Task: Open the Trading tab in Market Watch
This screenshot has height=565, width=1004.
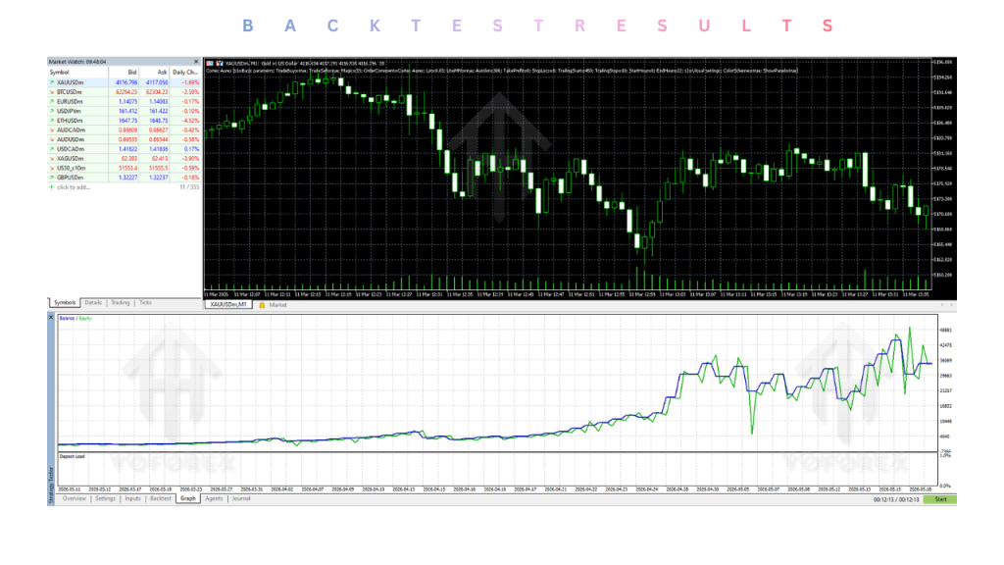Action: 120,302
